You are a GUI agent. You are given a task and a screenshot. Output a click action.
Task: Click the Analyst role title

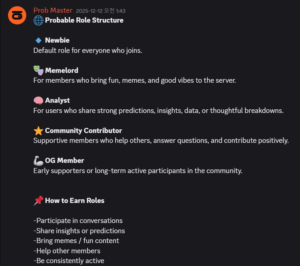[x=57, y=101]
